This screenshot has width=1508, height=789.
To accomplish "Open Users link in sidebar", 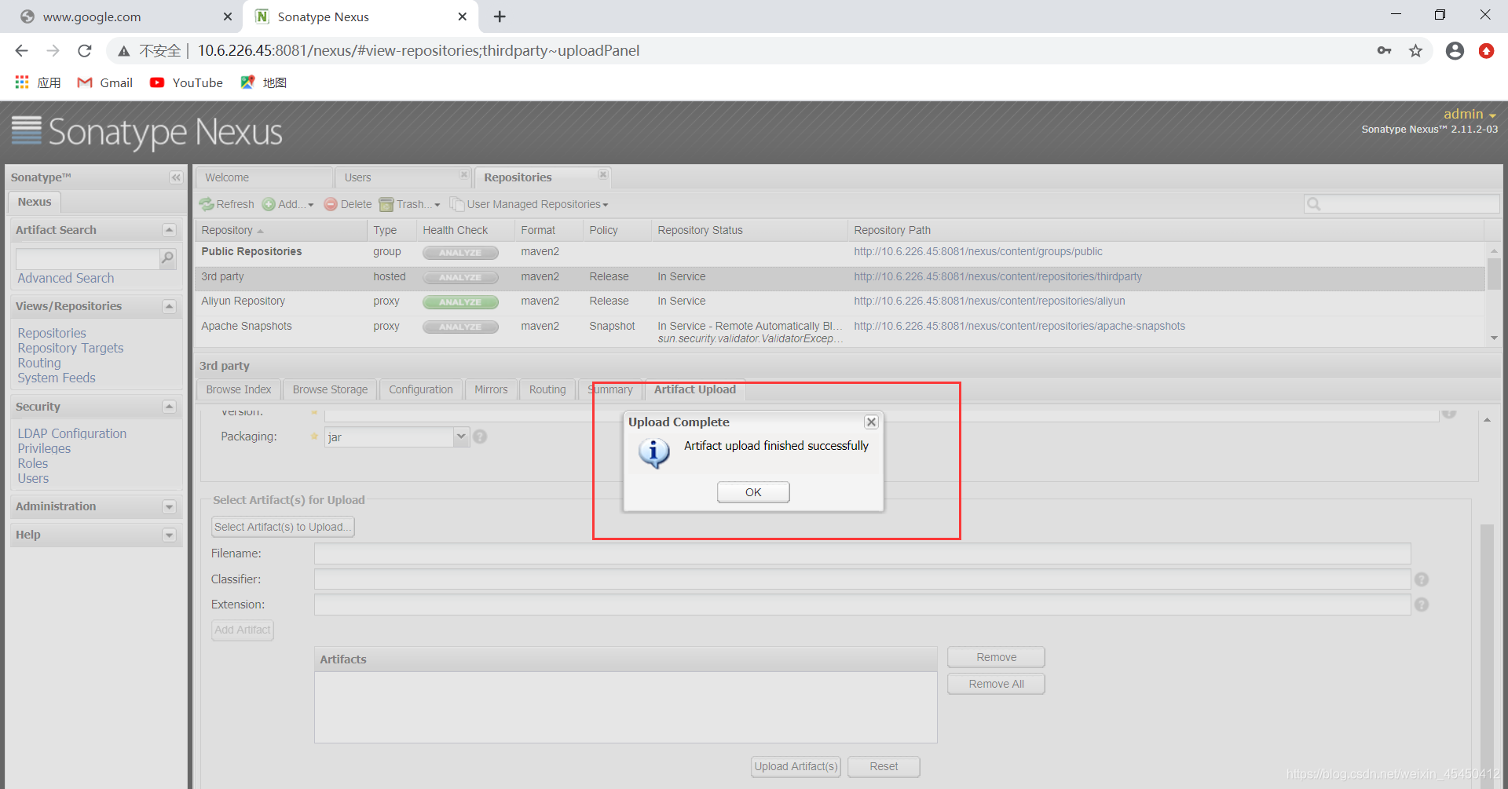I will [33, 478].
